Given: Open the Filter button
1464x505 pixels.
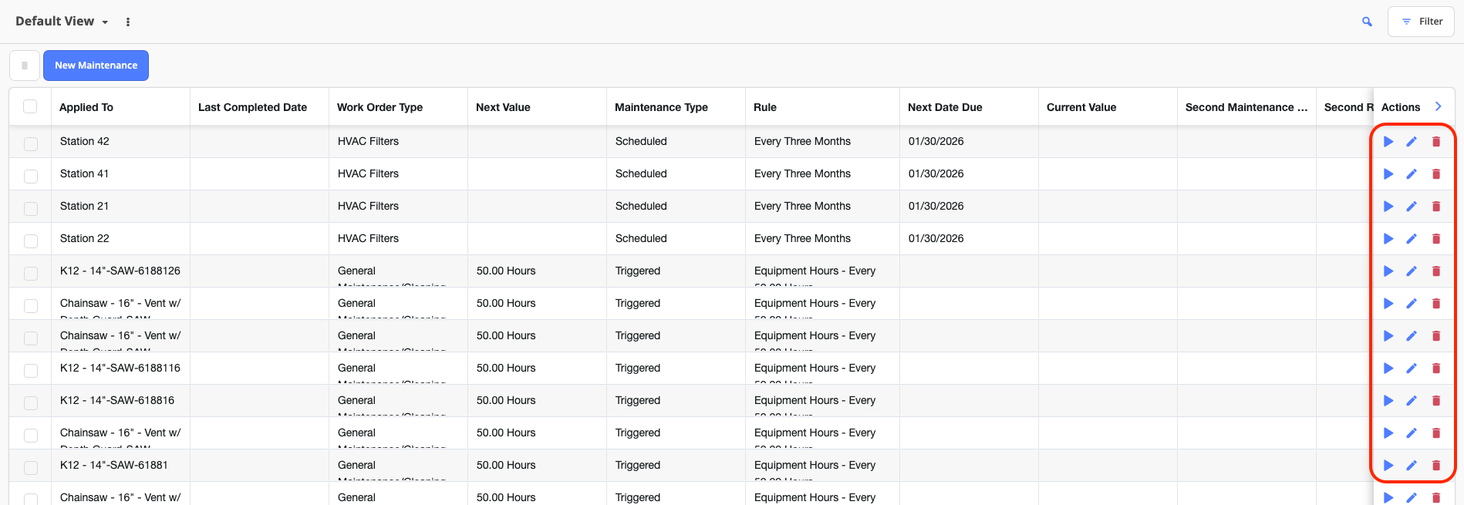Looking at the screenshot, I should [x=1421, y=22].
